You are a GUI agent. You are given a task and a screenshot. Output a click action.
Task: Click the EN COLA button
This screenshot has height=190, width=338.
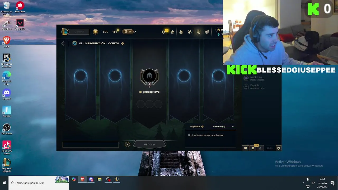point(149,144)
